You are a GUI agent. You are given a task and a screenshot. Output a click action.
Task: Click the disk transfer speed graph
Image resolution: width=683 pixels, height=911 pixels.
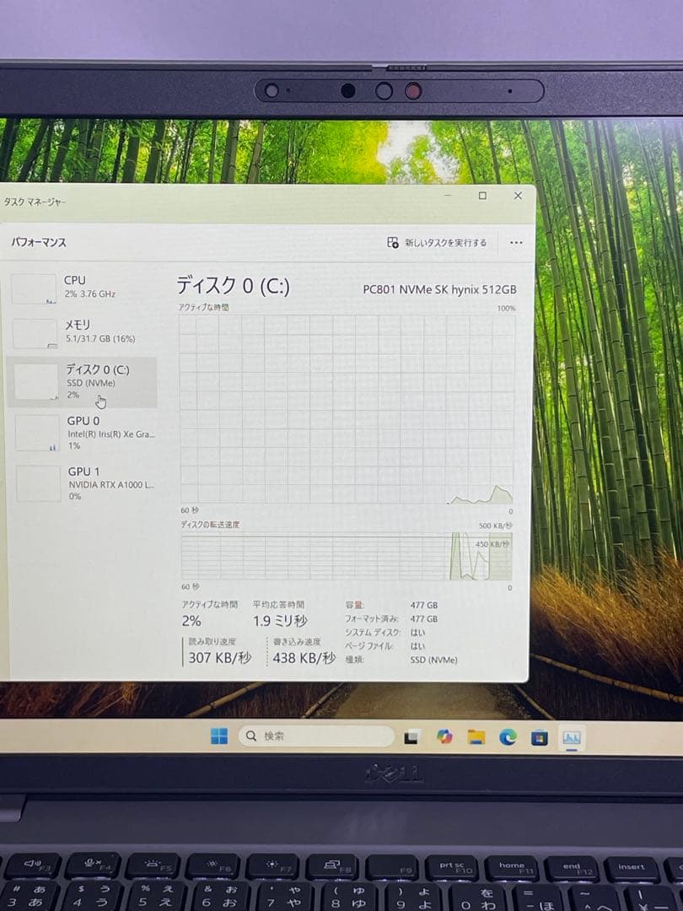coord(346,557)
